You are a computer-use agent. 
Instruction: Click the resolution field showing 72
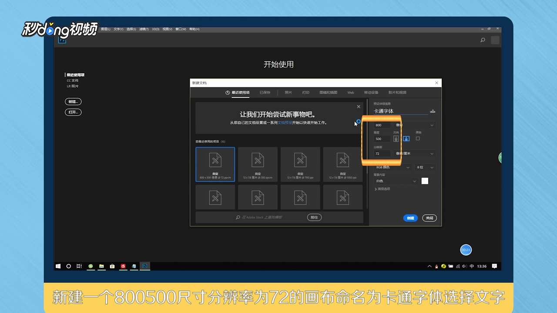382,153
